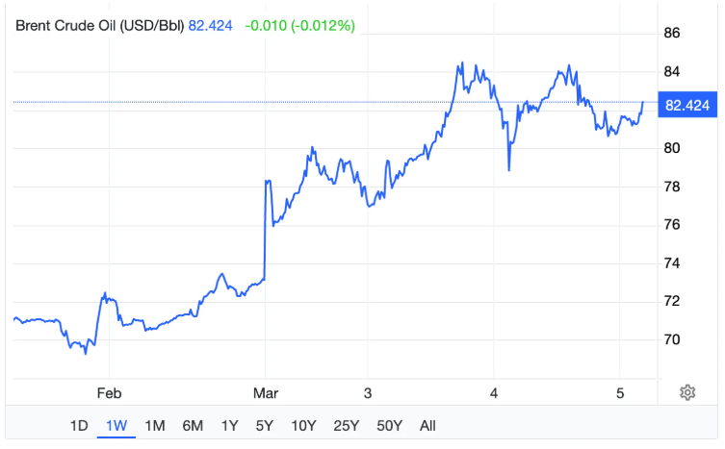Click the Feb date axis label
Screen dimensions: 725x449
(109, 392)
